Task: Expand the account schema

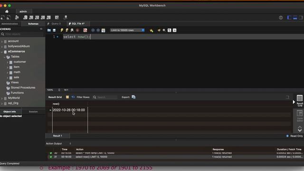Action: point(2,41)
